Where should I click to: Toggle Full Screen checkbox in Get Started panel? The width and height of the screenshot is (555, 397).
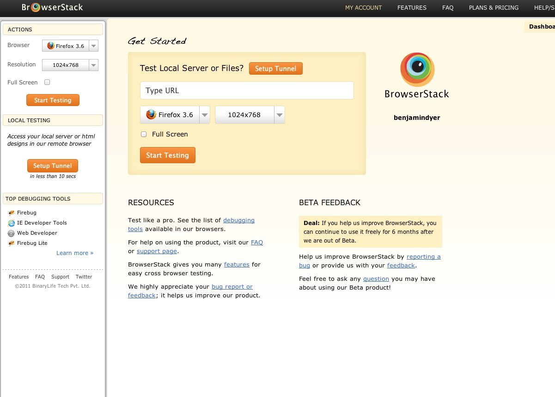[x=143, y=134]
